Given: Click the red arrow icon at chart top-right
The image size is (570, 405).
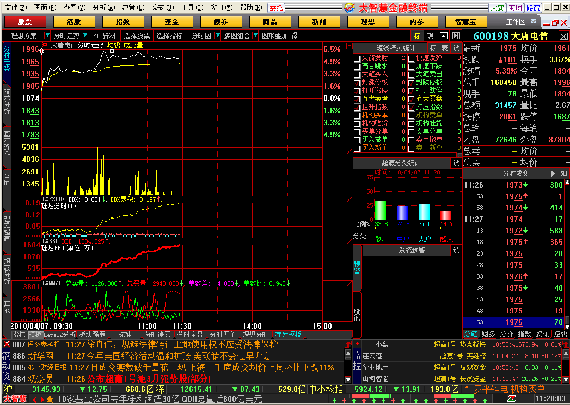Looking at the screenshot, I should (349, 46).
